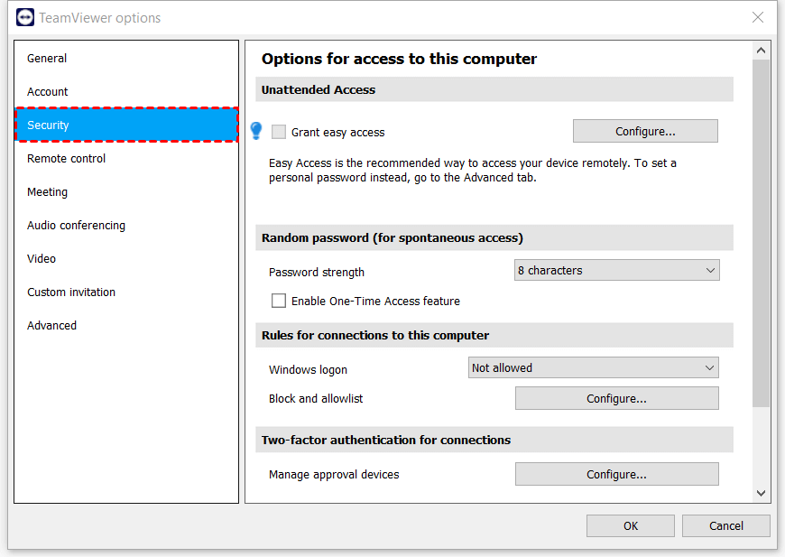Select the Remote control tab
Image resolution: width=785 pixels, height=557 pixels.
67,159
